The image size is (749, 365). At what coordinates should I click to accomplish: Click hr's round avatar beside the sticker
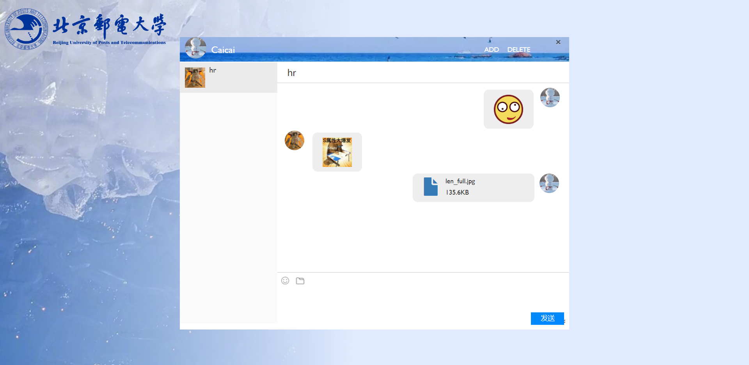295,140
